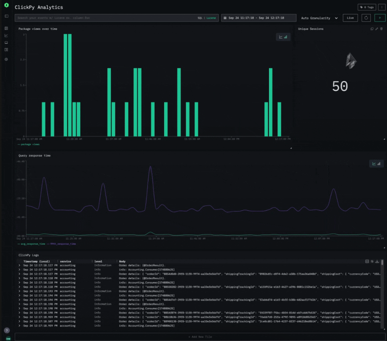Edit the Unique Sessions tile with pencil
The width and height of the screenshot is (387, 341).
377,29
